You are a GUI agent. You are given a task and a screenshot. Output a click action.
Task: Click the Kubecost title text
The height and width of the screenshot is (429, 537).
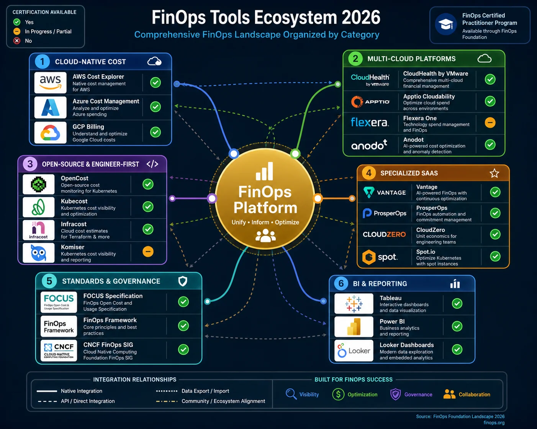74,201
